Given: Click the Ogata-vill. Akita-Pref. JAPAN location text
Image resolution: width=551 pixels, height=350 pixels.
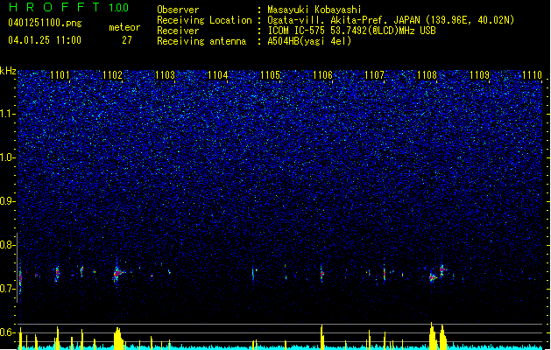Looking at the screenshot, I should coord(391,20).
